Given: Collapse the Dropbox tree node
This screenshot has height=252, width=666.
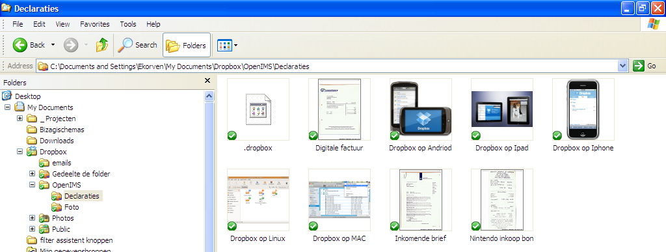Looking at the screenshot, I should tap(20, 152).
